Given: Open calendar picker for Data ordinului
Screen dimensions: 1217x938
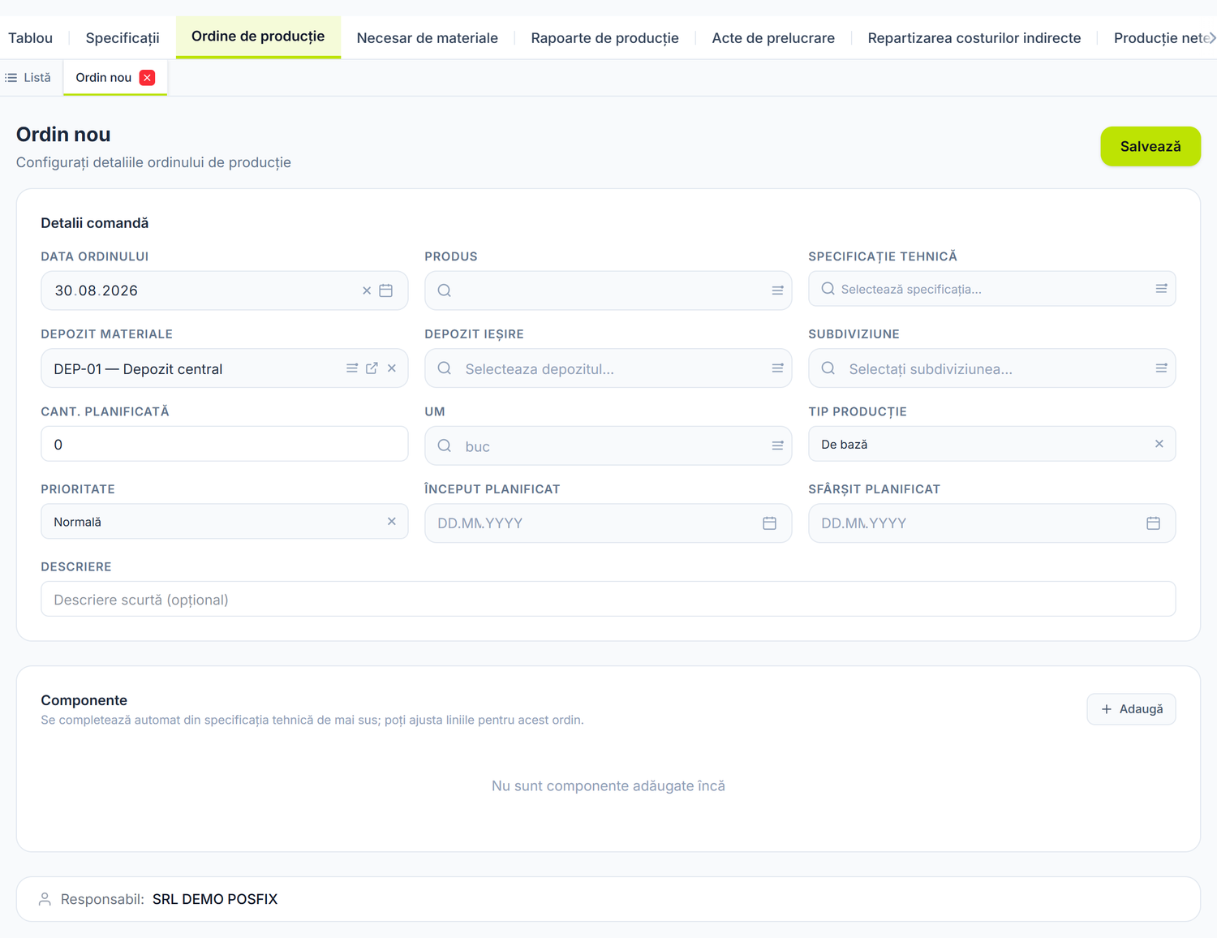Looking at the screenshot, I should 386,290.
